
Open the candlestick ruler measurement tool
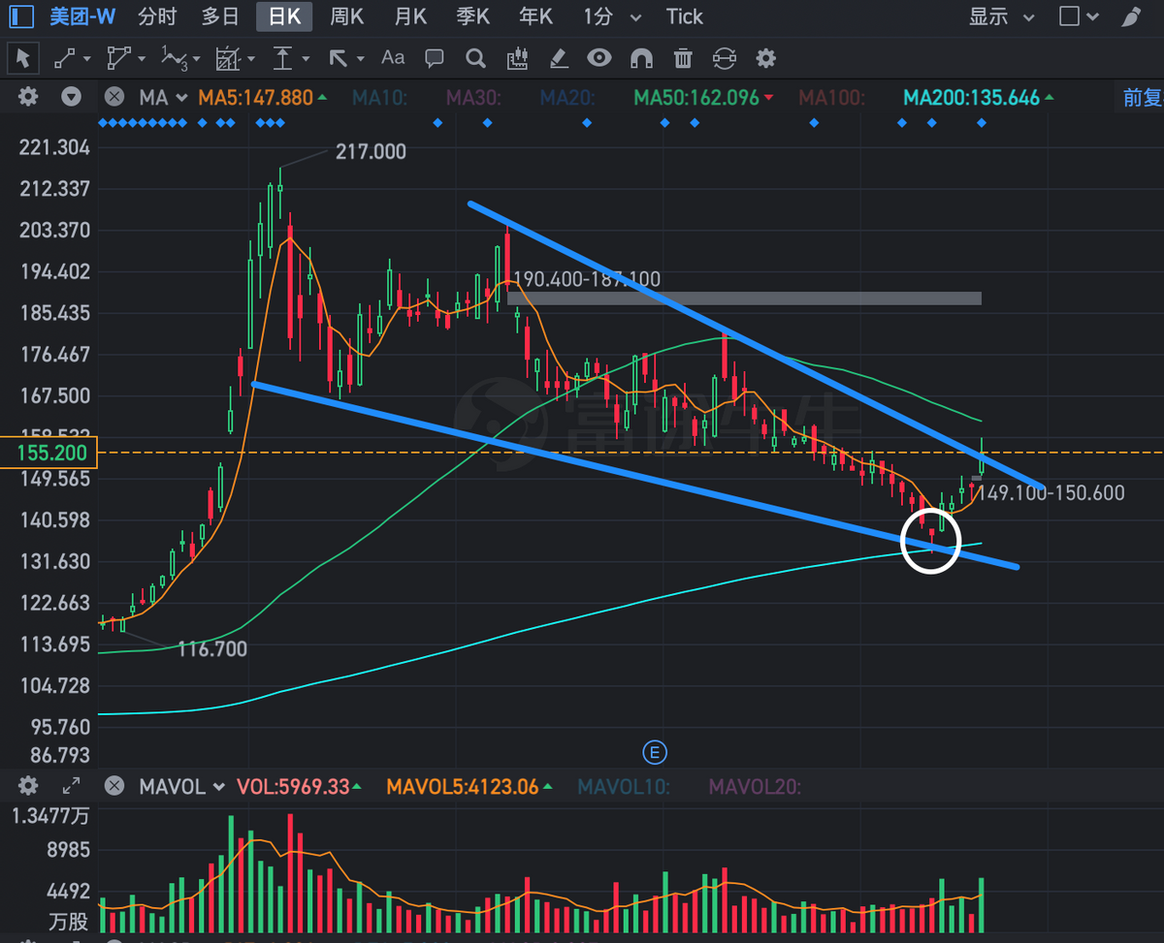point(517,58)
